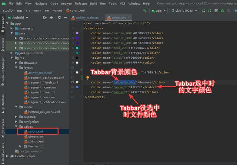
Task: Open fragment_friends.xml file
Action: (x=41, y=82)
